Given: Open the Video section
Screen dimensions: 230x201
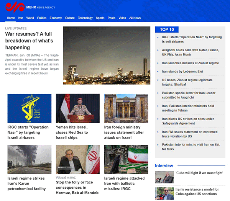Looking at the screenshot, I should click(x=122, y=18).
